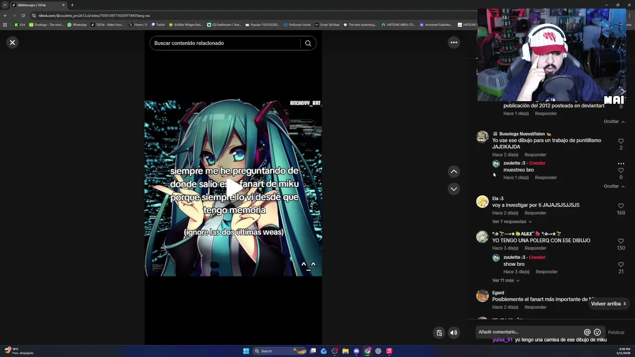Reload the current page
This screenshot has width=635, height=357.
(x=23, y=15)
